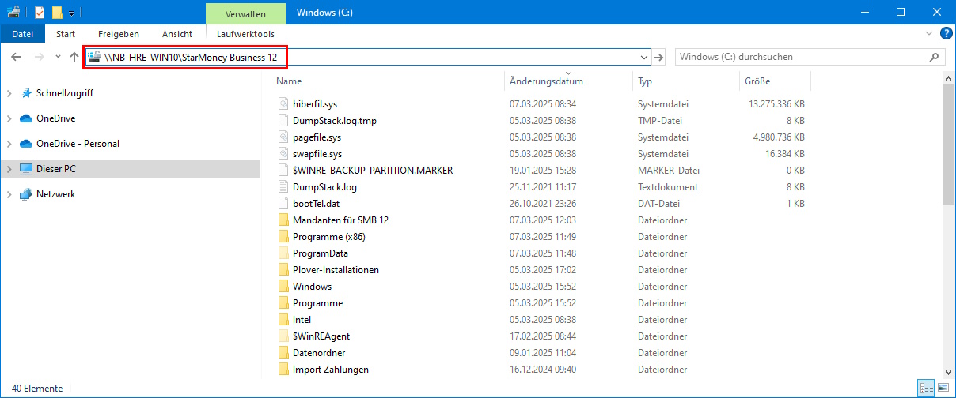Click the Windows folder icon
Screen dimensions: 956x398
[284, 286]
